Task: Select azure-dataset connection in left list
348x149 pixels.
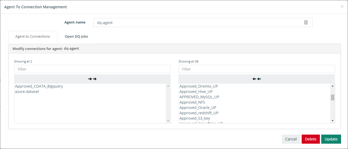Action: (27, 92)
